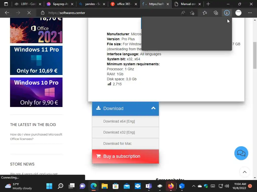This screenshot has height=192, width=257.
Task: Open Microsoft Teams from taskbar
Action: click(149, 186)
